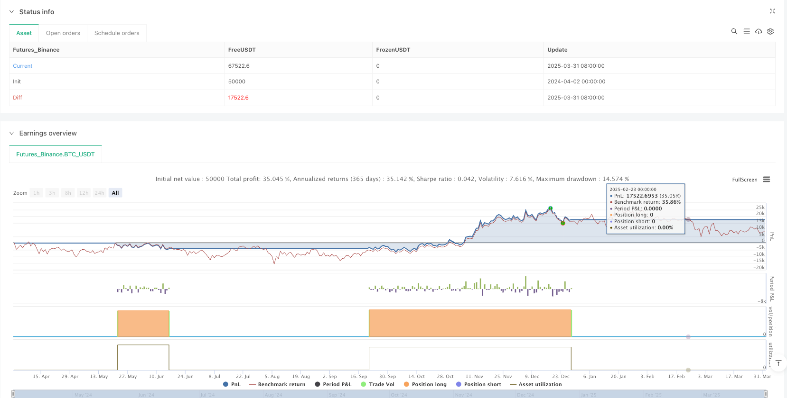
Task: Click the Current row link
Action: point(23,66)
